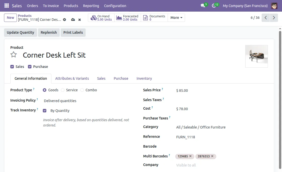Expand the More smart buttons dropdown
The width and height of the screenshot is (282, 172).
tap(176, 18)
